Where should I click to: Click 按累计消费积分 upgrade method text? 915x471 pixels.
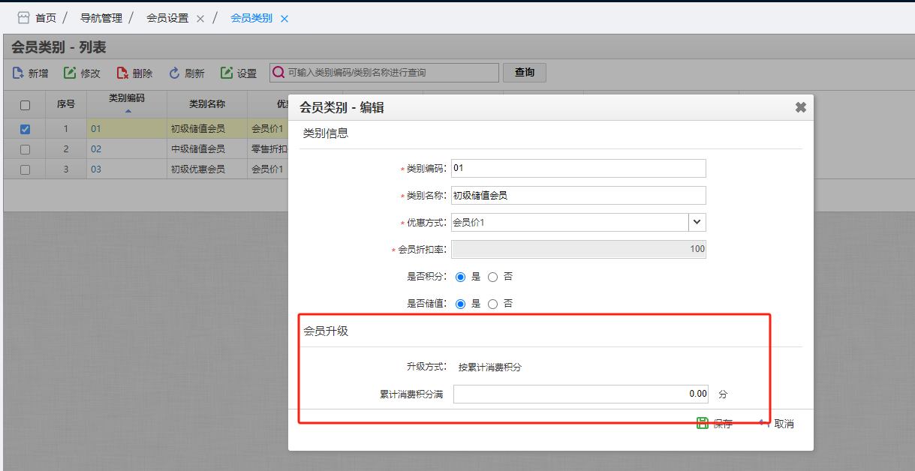coord(489,367)
